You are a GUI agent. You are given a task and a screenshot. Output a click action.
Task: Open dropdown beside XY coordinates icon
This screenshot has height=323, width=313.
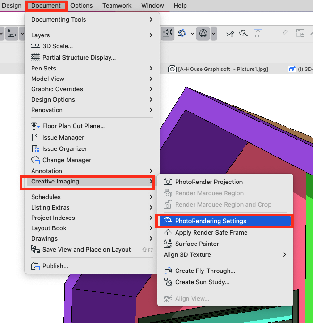pyautogui.click(x=22, y=34)
